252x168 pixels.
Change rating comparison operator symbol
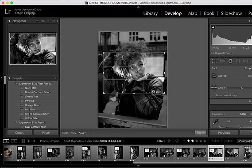[x=185, y=141]
